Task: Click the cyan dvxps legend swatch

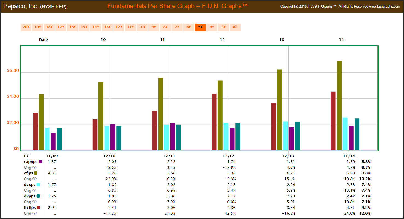Action: [38, 185]
